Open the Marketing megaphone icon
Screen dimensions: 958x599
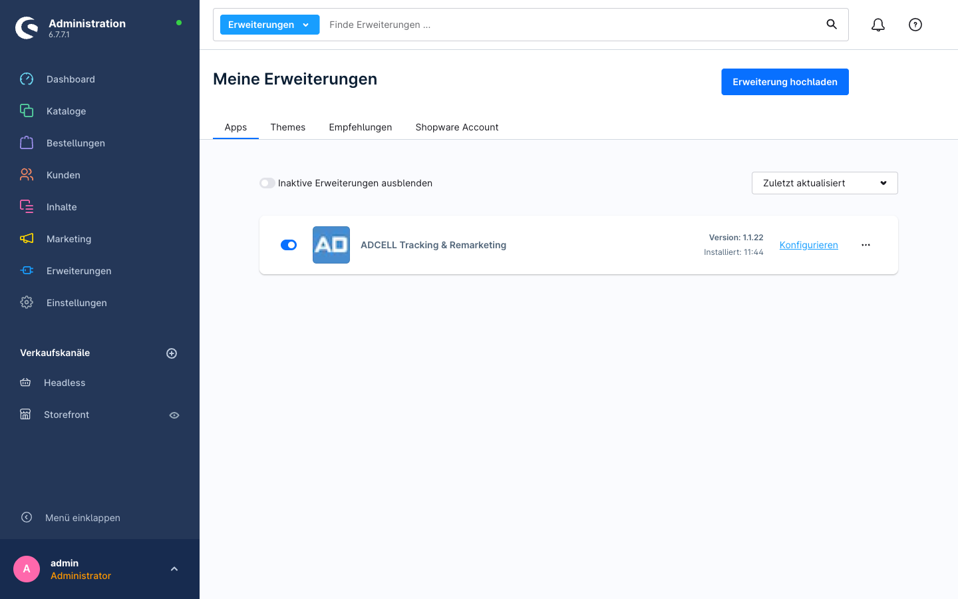tap(27, 239)
